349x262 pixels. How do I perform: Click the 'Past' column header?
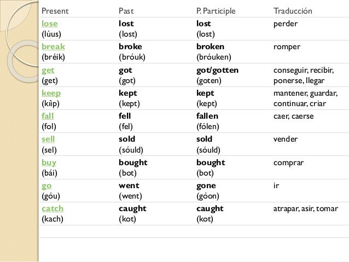tap(126, 11)
